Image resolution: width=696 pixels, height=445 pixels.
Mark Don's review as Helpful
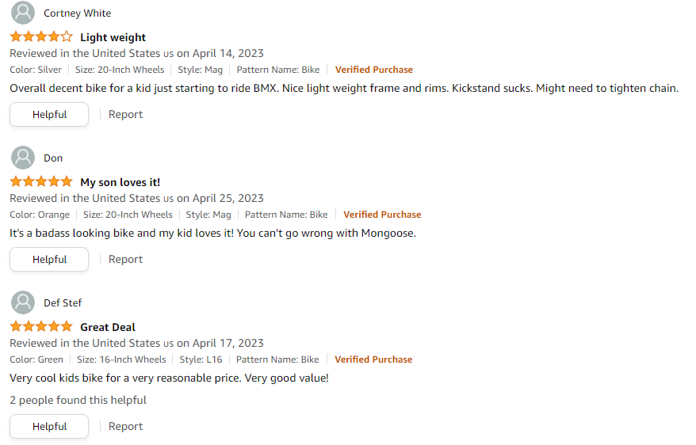pos(49,260)
